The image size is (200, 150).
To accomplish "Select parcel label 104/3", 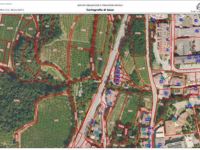I will point(142,69).
